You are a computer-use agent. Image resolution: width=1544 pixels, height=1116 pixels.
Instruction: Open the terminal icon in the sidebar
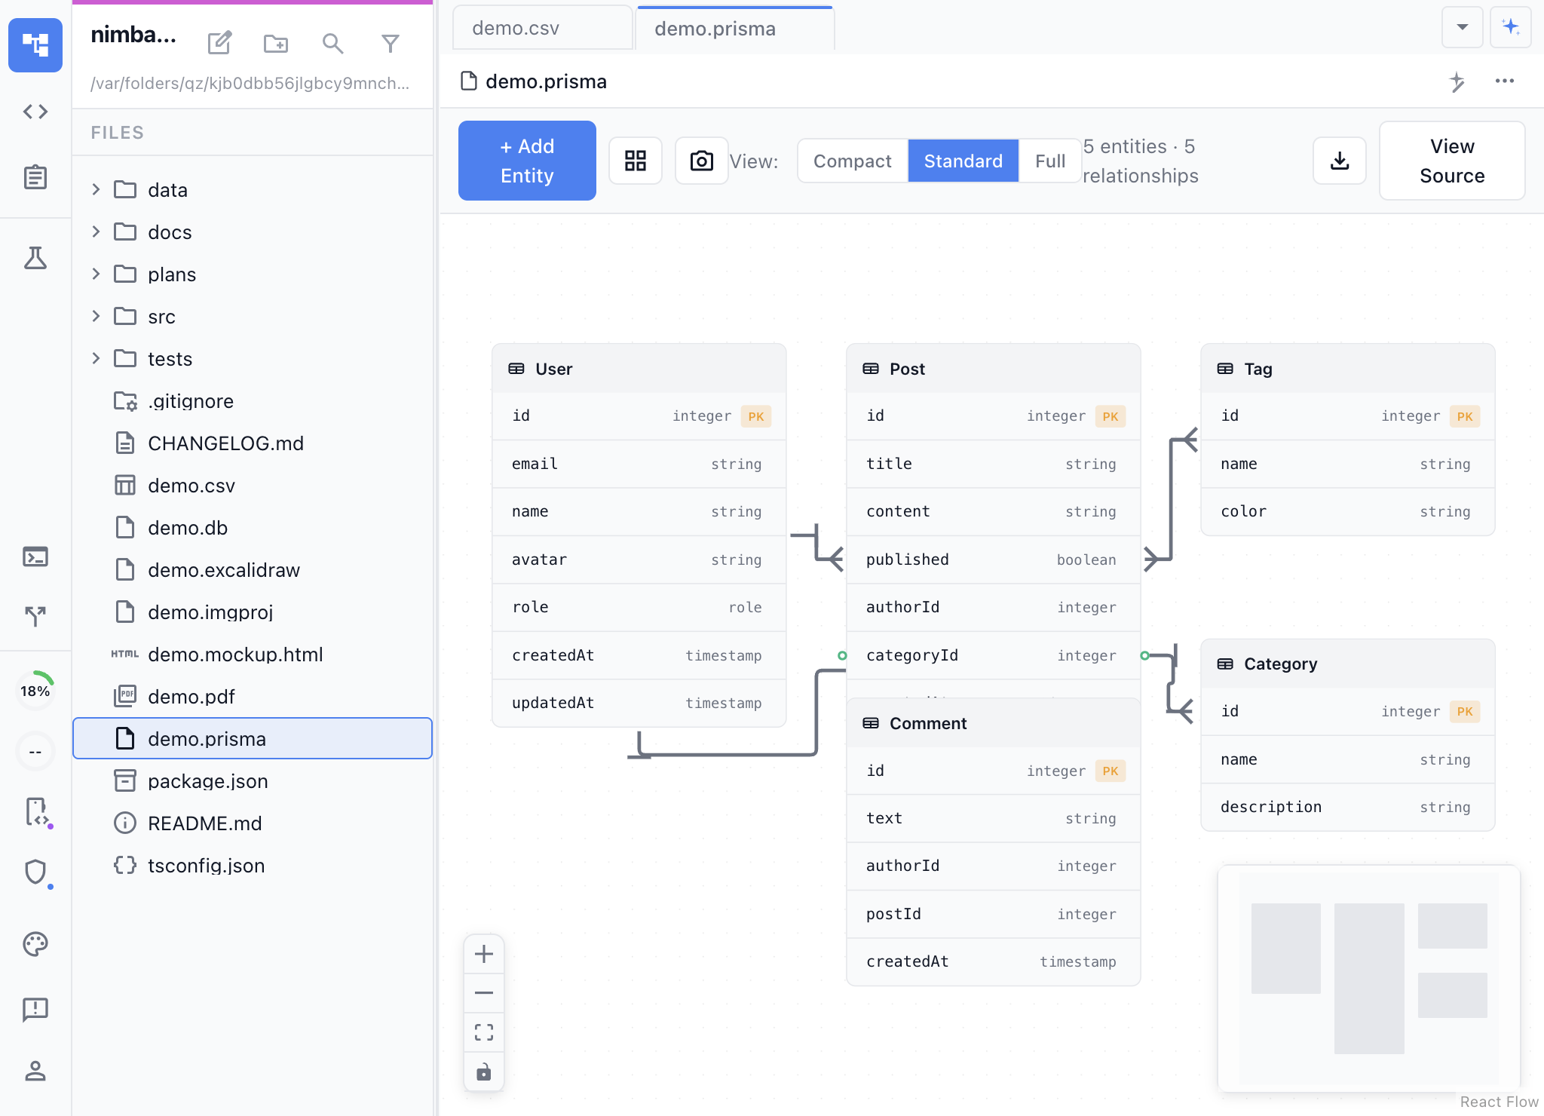(x=35, y=557)
